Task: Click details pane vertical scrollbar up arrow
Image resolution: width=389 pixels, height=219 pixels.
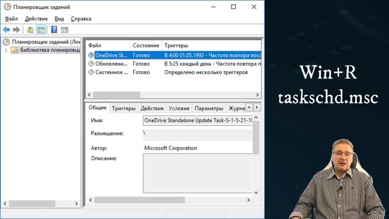Action: [256, 117]
